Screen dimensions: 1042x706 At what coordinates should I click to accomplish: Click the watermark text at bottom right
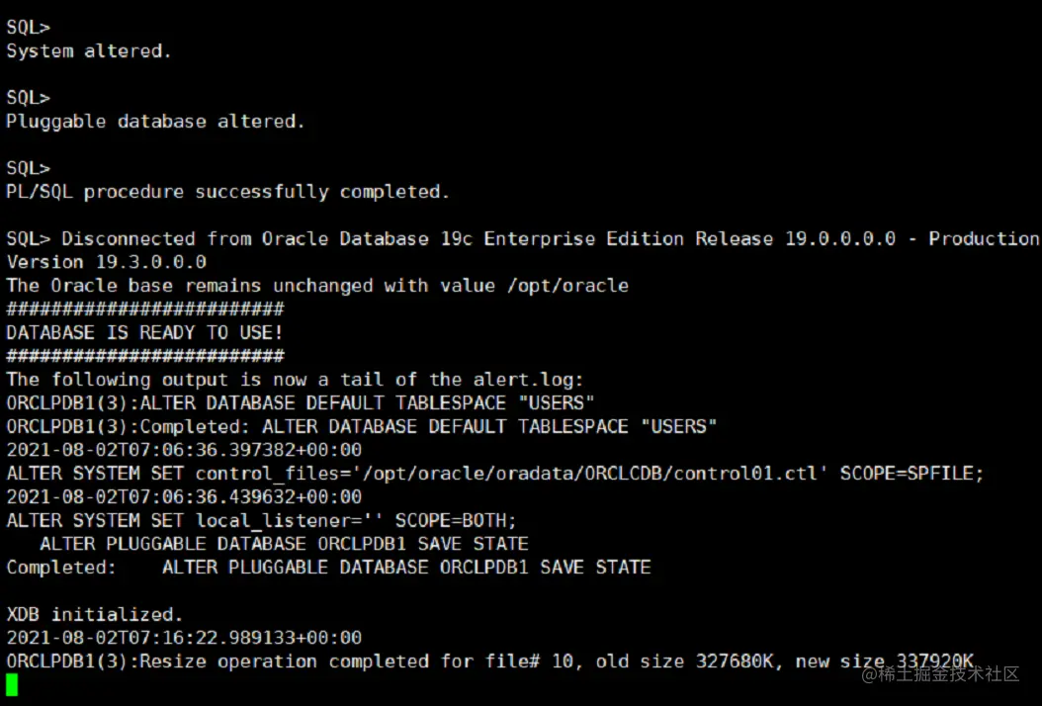pyautogui.click(x=939, y=674)
